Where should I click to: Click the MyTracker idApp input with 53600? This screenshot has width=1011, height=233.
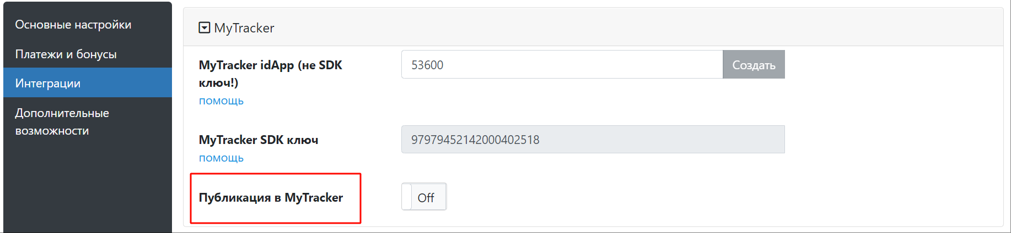(x=561, y=65)
